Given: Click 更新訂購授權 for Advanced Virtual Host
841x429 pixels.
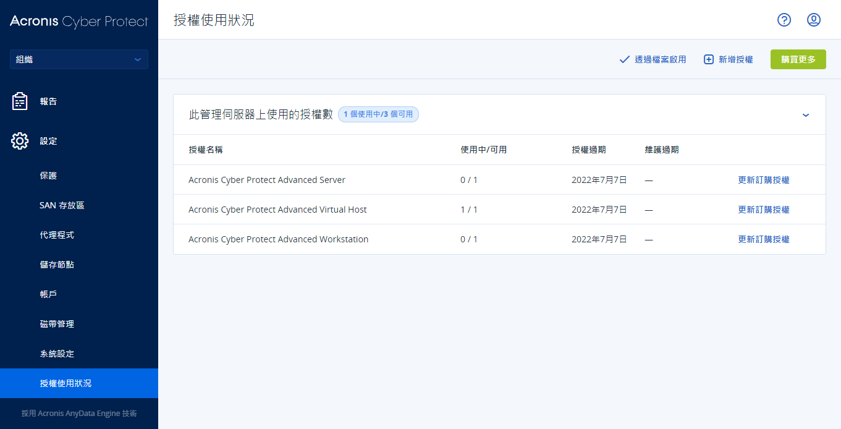Looking at the screenshot, I should [x=764, y=210].
